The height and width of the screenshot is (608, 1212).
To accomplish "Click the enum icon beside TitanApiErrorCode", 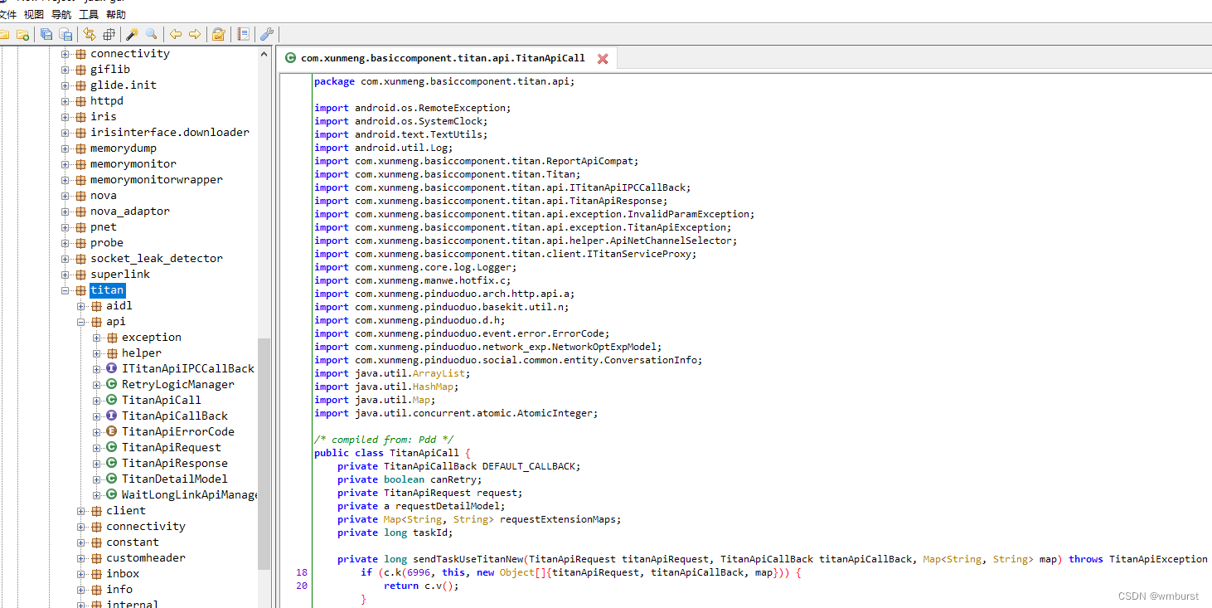I will coord(112,431).
